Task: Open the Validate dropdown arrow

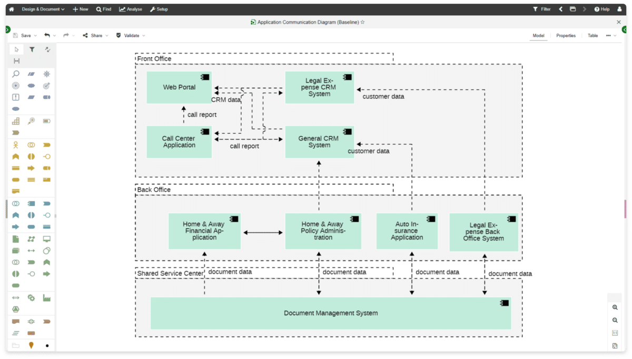Action: (144, 36)
